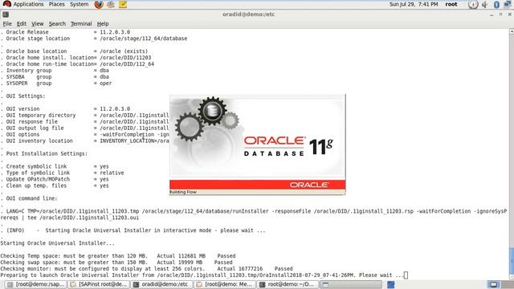Click the blue trash applet in the bottom panel
The width and height of the screenshot is (514, 289).
point(391,284)
